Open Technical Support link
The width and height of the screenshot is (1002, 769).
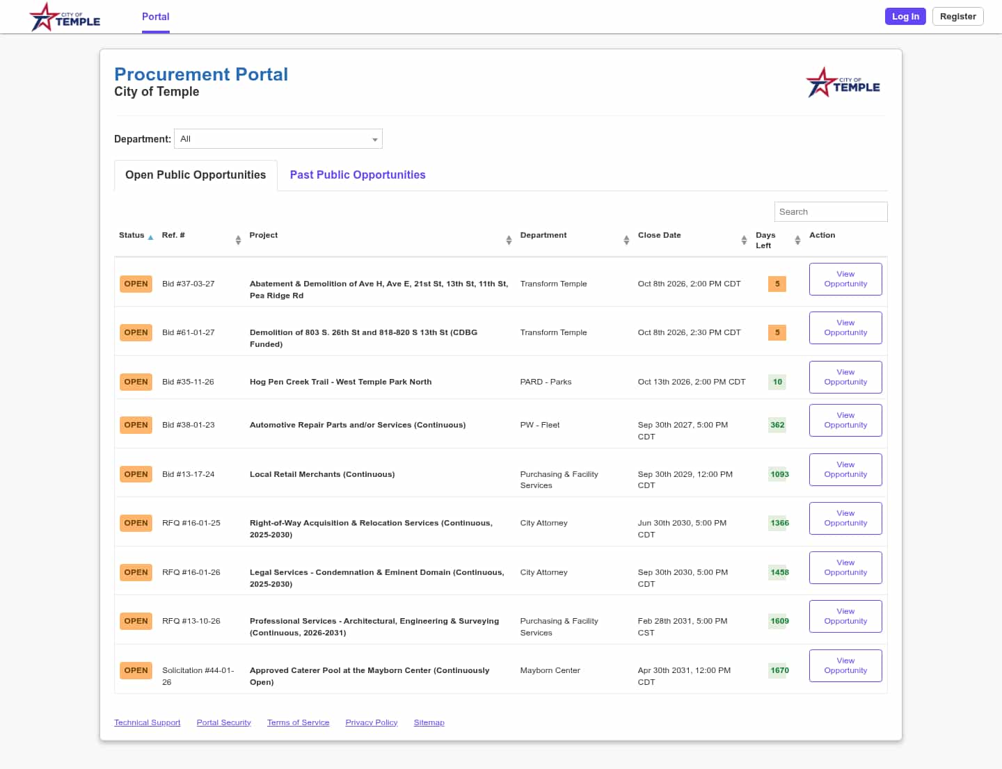click(x=147, y=722)
